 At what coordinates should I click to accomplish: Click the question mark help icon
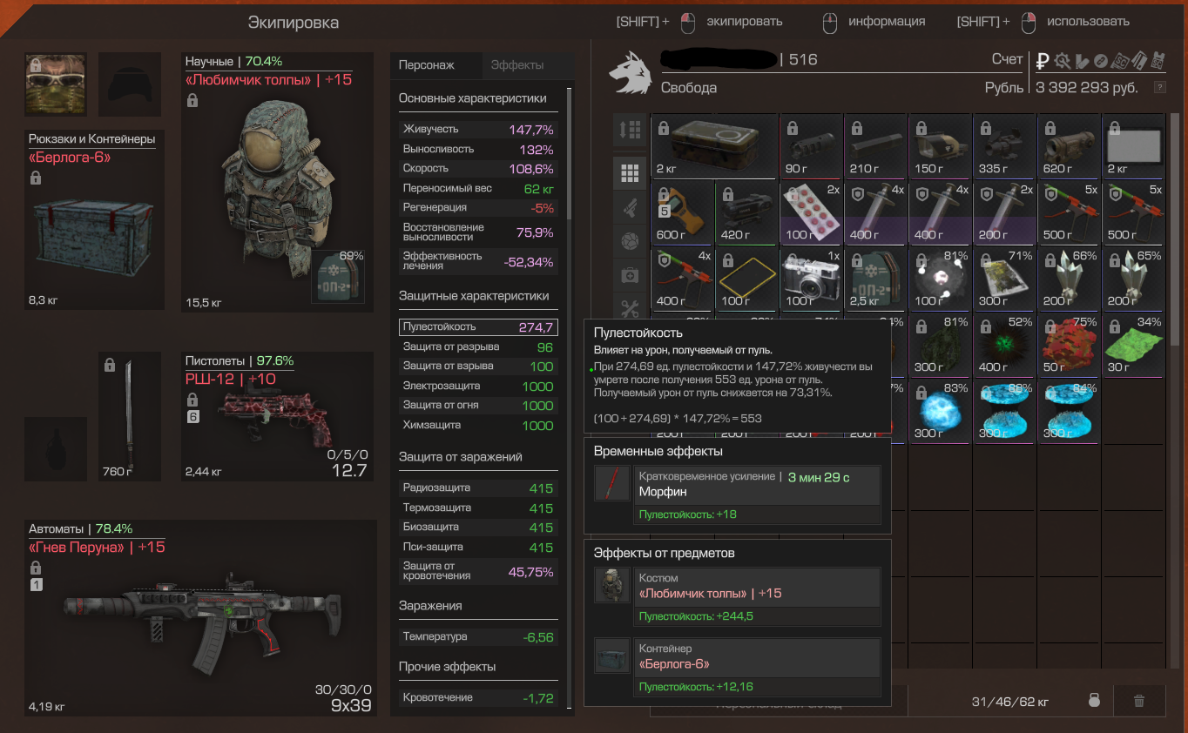tap(1159, 87)
